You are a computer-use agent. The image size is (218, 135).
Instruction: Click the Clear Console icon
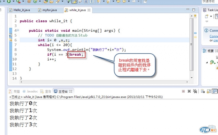point(203,91)
